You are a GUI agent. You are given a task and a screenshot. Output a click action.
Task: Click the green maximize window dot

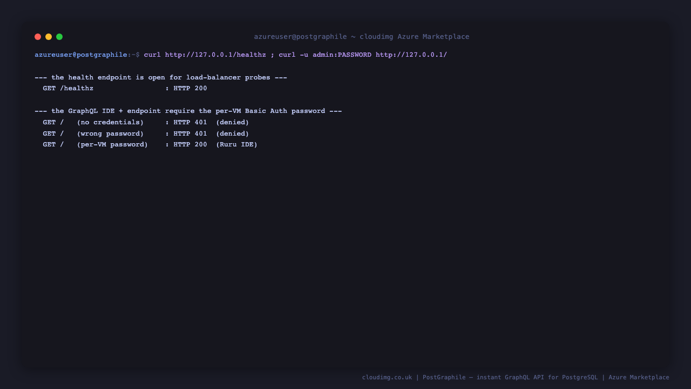pos(59,37)
